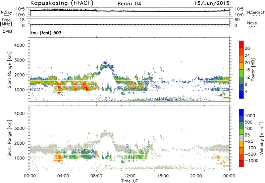The width and height of the screenshot is (265, 183).
Task: Click the '16:00' time tick label
Action: [x=163, y=176]
